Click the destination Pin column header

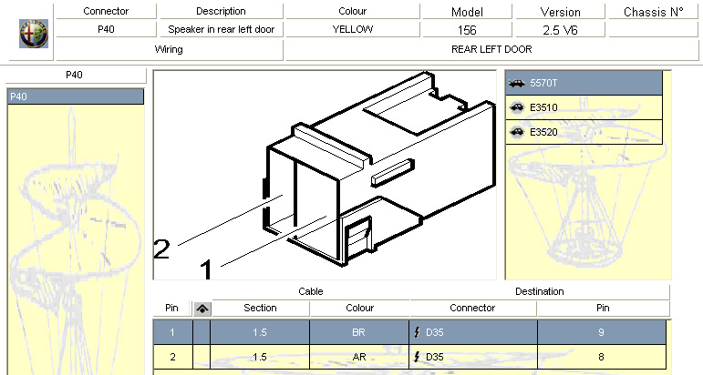point(603,308)
